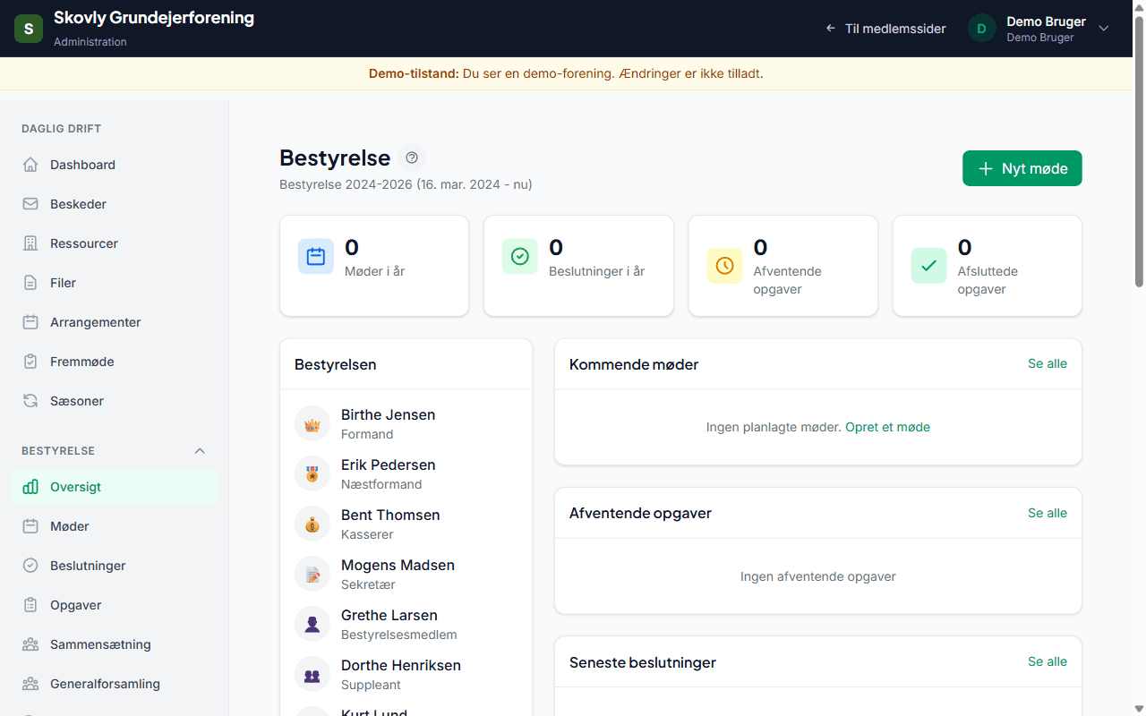1146x716 pixels.
Task: Open the Fremmøde menu item
Action: click(115, 362)
